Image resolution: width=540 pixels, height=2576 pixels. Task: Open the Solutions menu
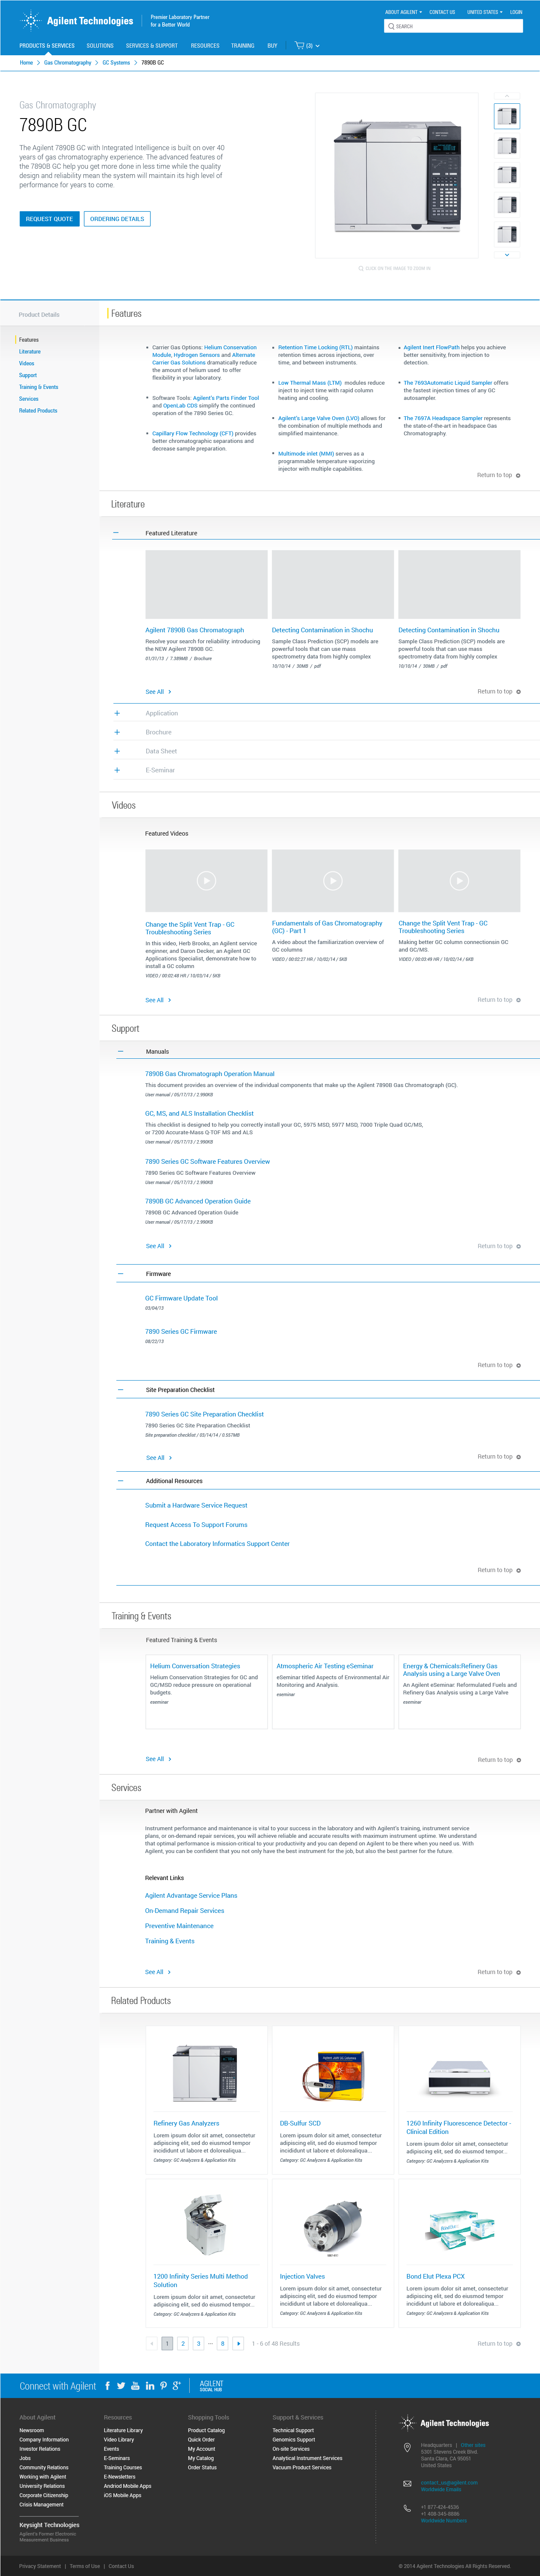pyautogui.click(x=100, y=45)
